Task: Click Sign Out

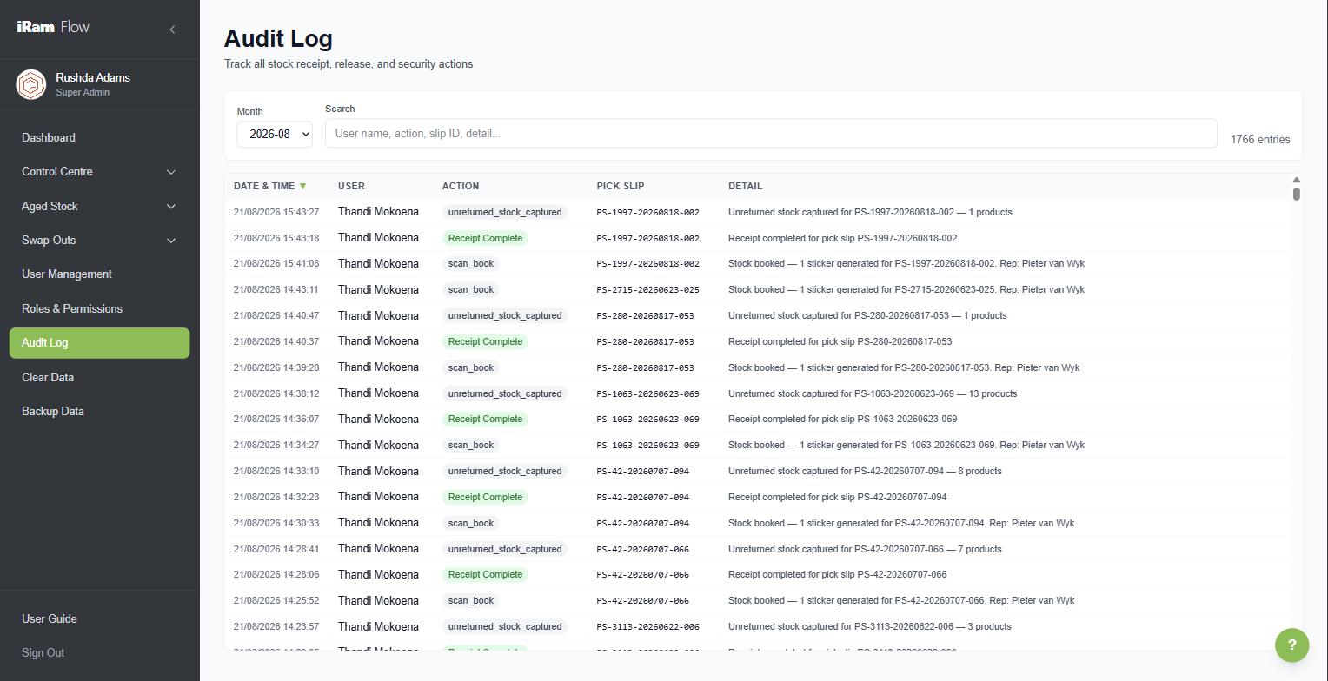Action: pos(43,653)
